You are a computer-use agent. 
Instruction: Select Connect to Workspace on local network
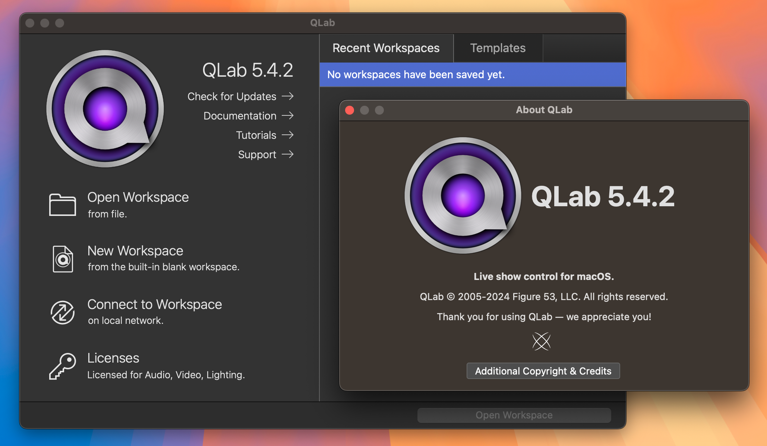point(155,312)
